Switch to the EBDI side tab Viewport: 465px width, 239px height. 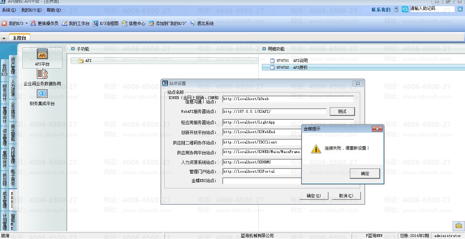pos(13,200)
